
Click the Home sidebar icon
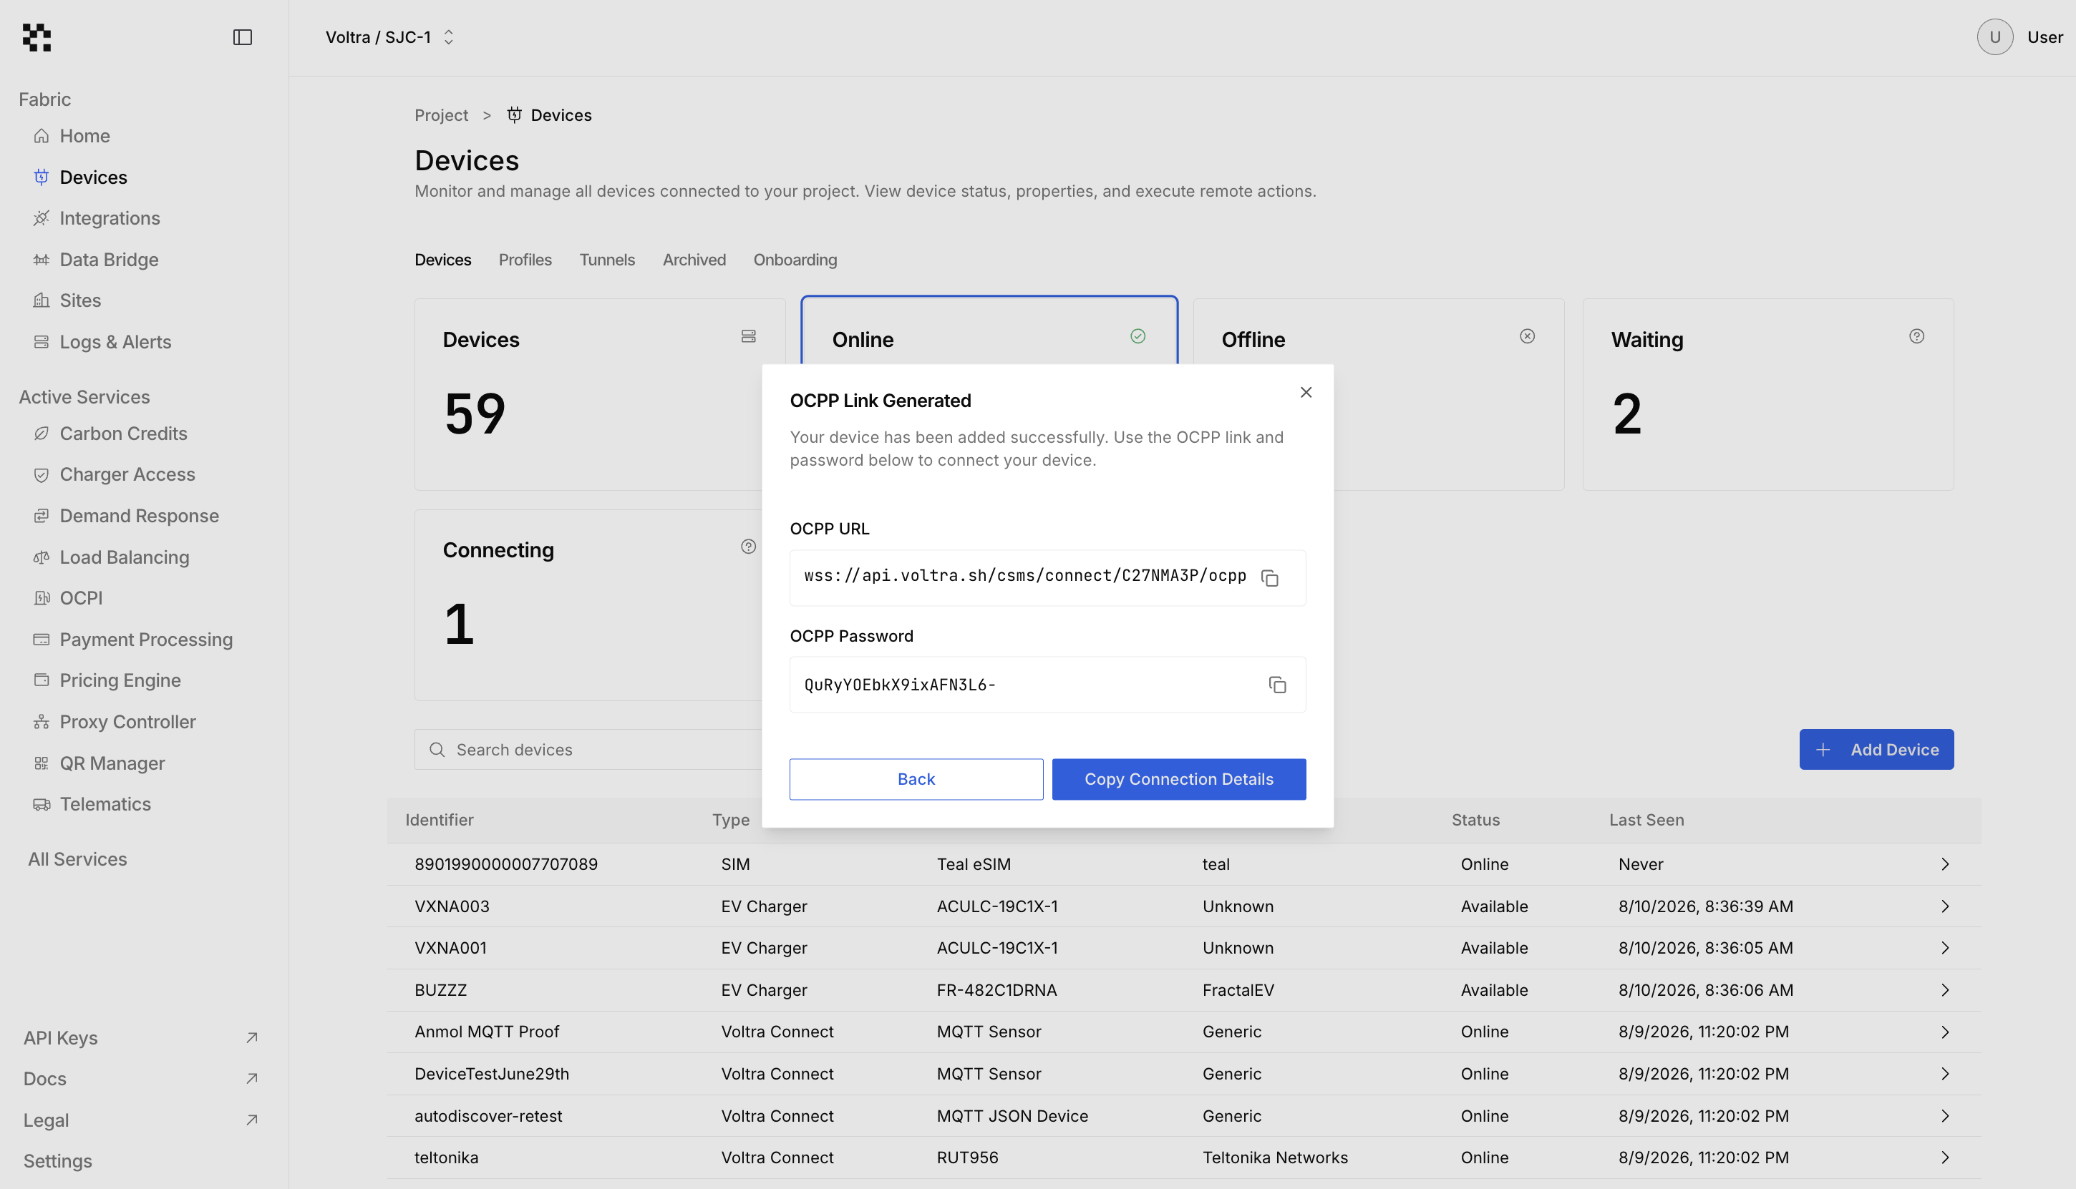pyautogui.click(x=41, y=135)
